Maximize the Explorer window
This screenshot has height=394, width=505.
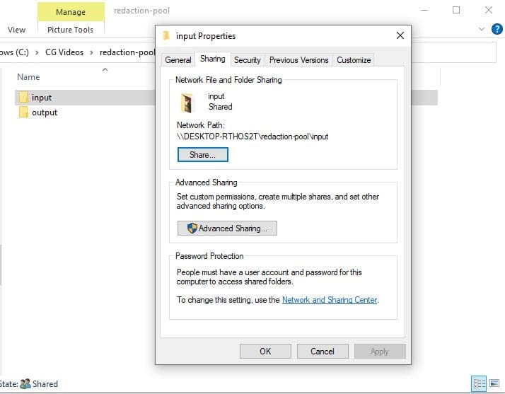(x=456, y=10)
